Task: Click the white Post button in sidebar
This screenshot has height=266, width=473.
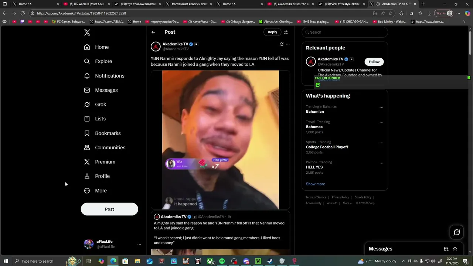Action: click(109, 209)
